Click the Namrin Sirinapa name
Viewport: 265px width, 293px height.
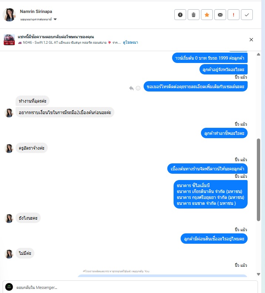pyautogui.click(x=36, y=11)
